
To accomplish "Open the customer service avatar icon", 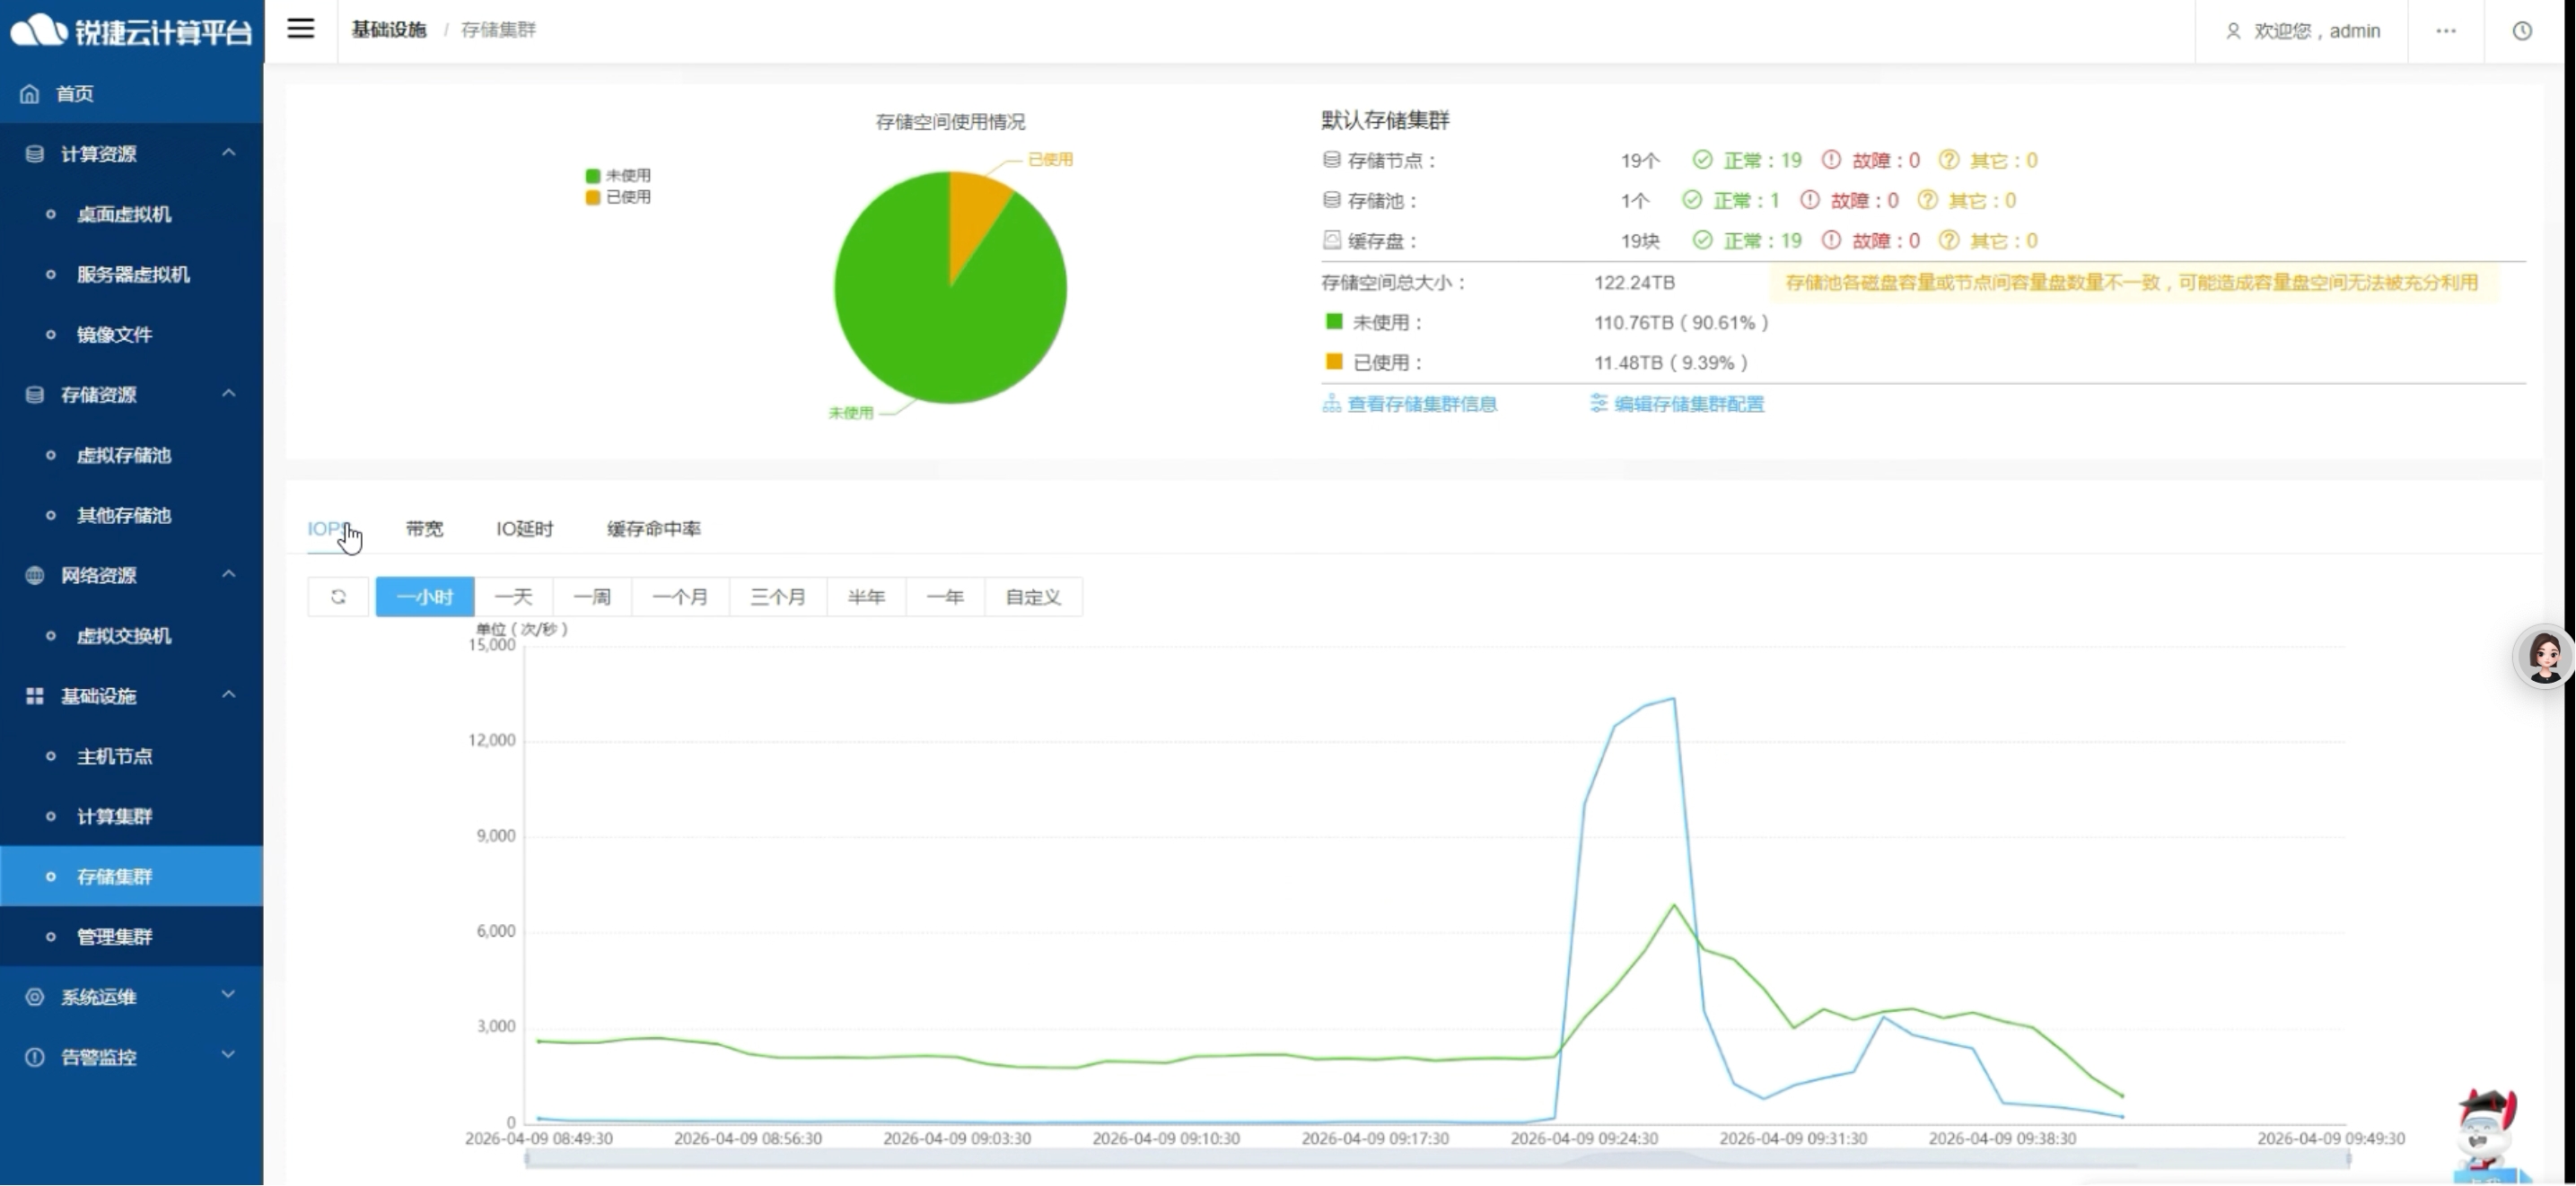I will [2543, 657].
